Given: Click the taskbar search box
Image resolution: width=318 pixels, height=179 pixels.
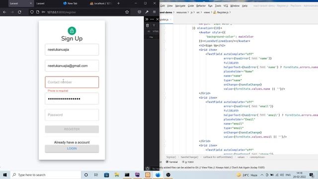Looking at the screenshot, I should (46, 175).
